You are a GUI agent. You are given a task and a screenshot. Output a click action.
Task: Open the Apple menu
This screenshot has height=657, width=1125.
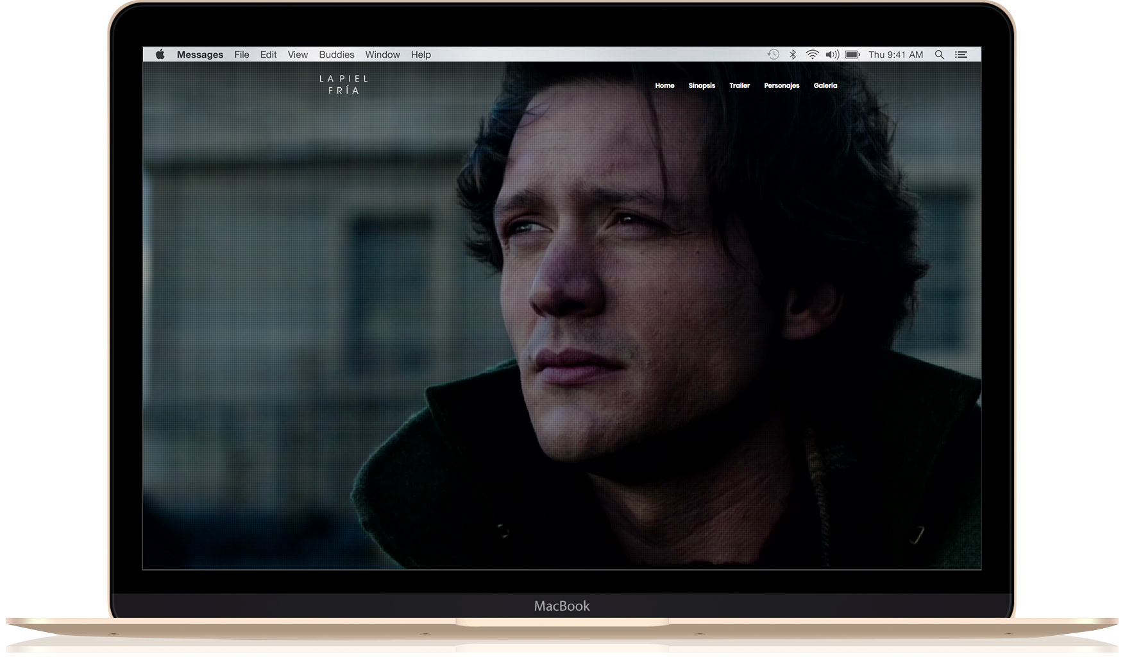point(160,55)
